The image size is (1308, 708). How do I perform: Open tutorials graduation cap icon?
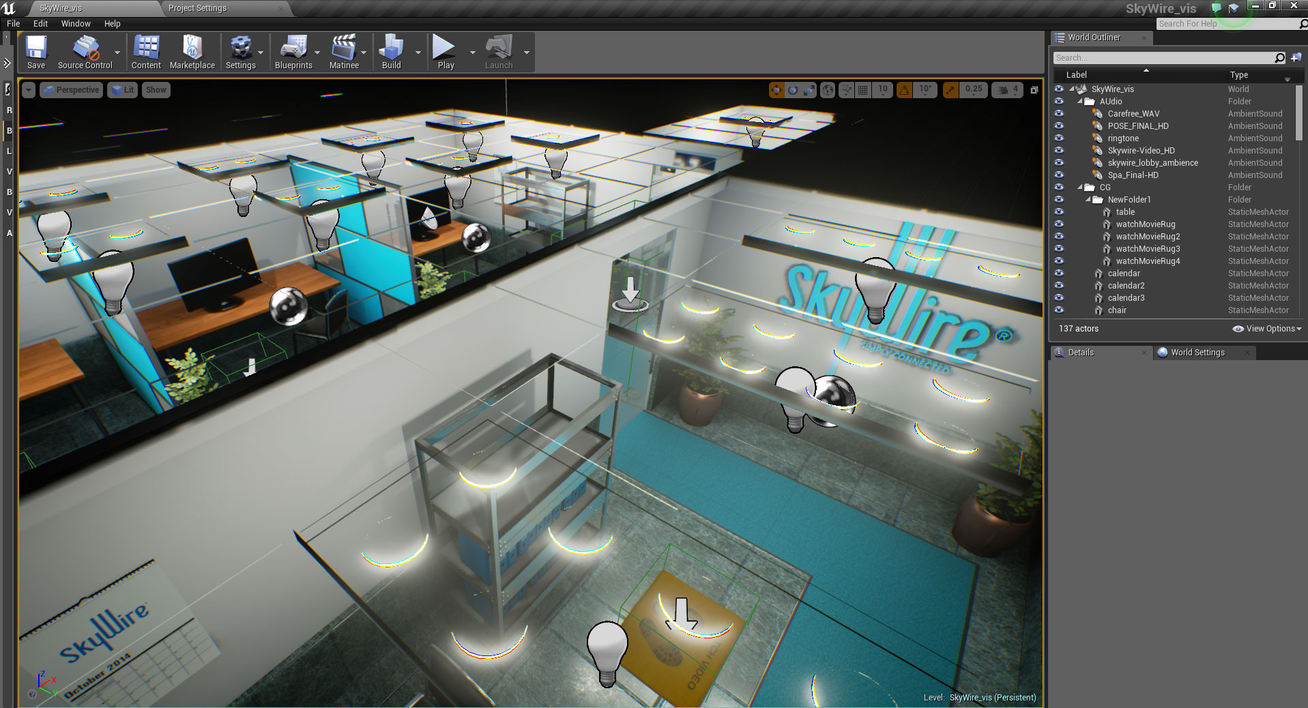pyautogui.click(x=1234, y=8)
